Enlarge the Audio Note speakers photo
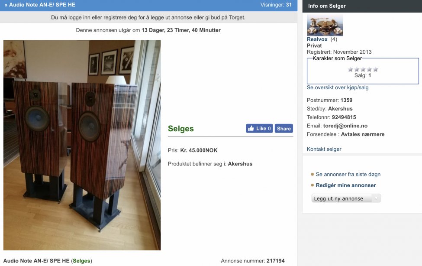 pos(82,145)
